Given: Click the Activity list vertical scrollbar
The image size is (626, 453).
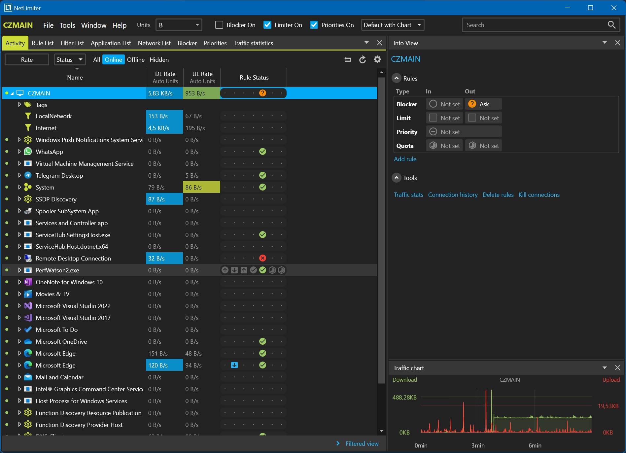Looking at the screenshot, I should (381, 231).
